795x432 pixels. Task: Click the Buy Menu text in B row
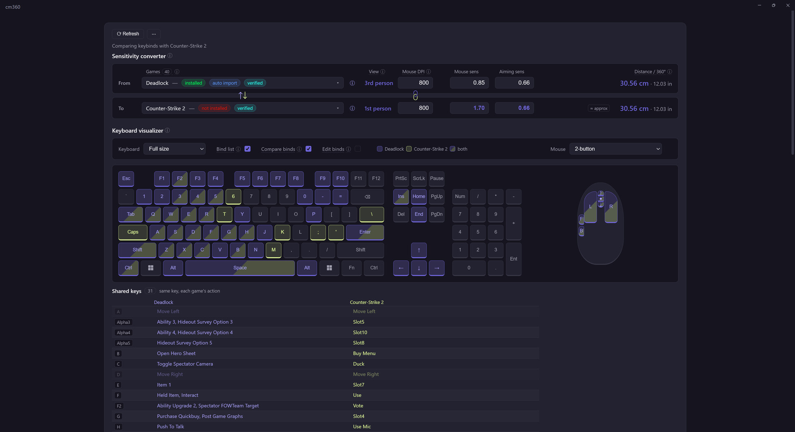[x=364, y=353]
